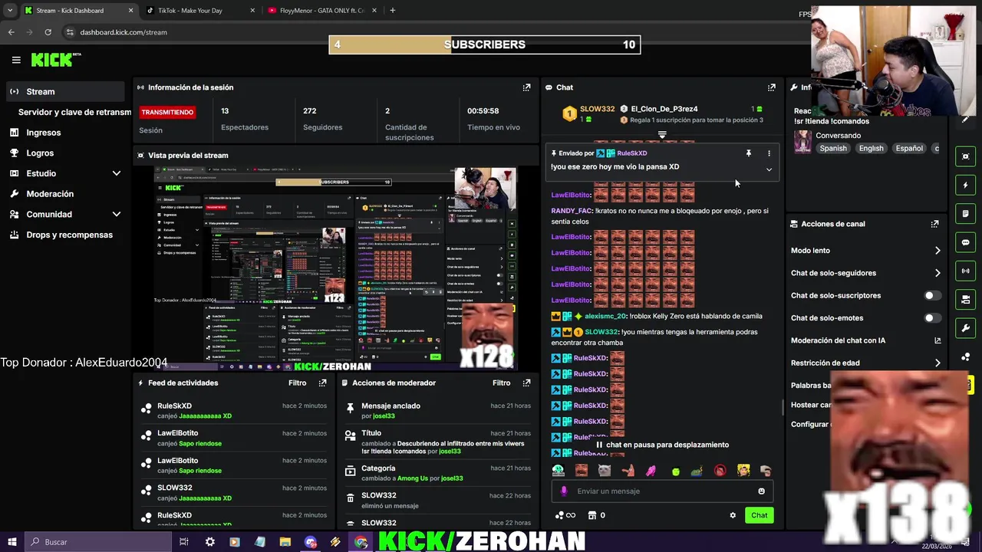Select the English tag chip

click(871, 149)
